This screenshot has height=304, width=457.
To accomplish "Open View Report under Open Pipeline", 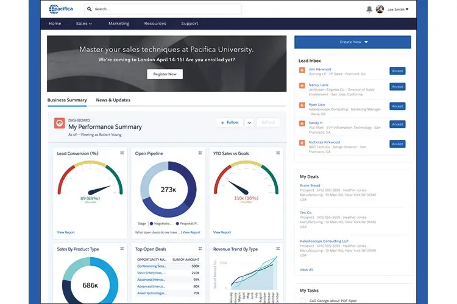I will click(x=191, y=232).
